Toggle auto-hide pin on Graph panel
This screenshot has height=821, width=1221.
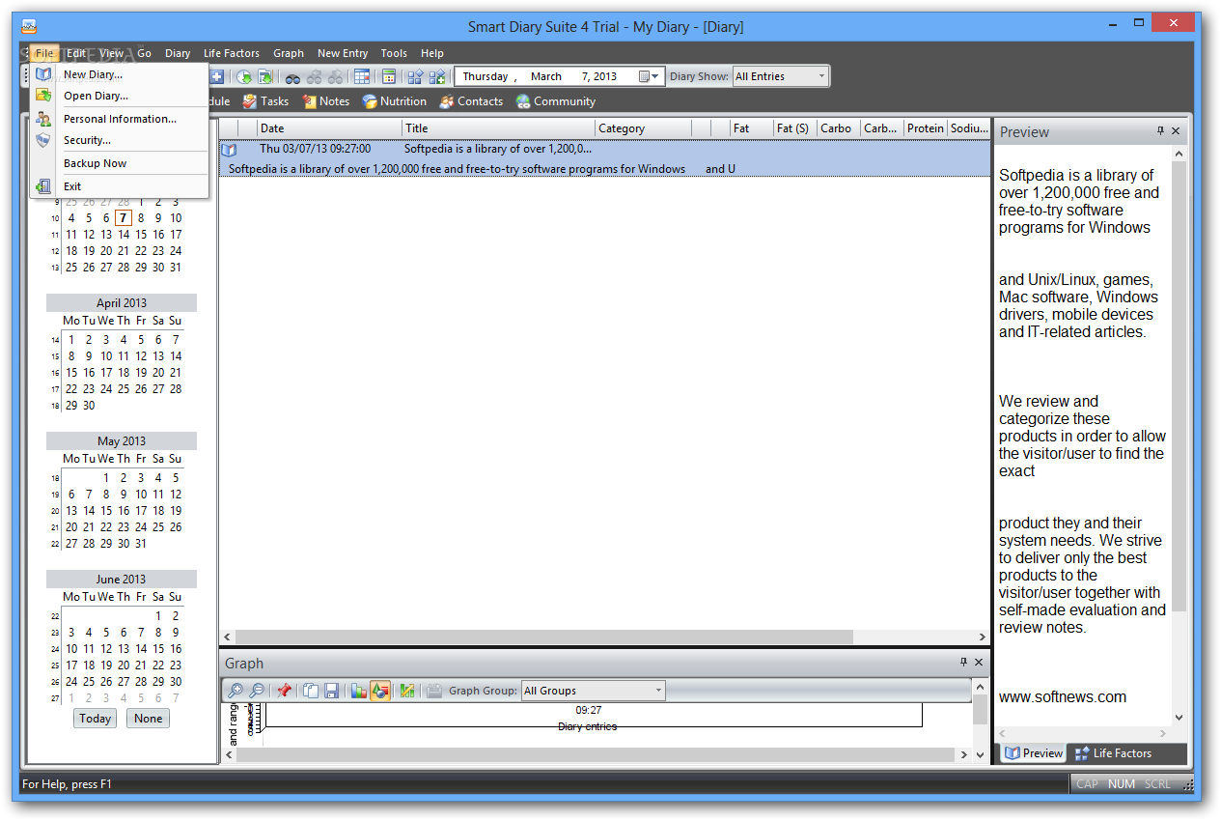tap(963, 663)
